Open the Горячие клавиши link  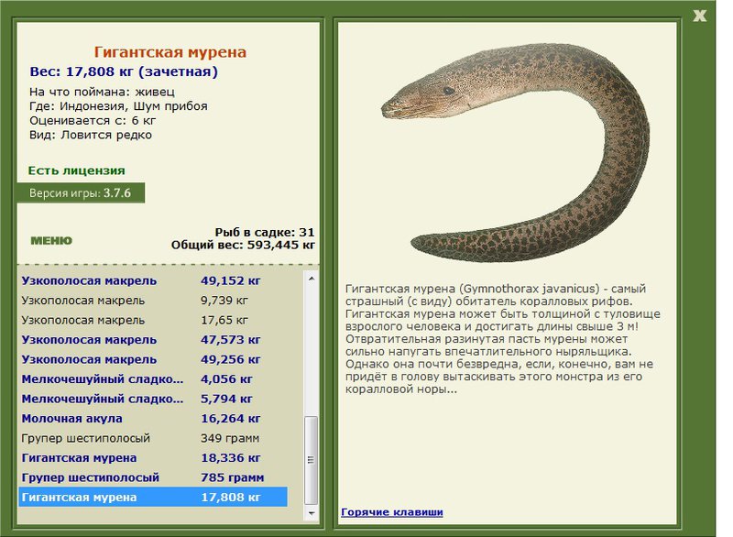coord(392,511)
